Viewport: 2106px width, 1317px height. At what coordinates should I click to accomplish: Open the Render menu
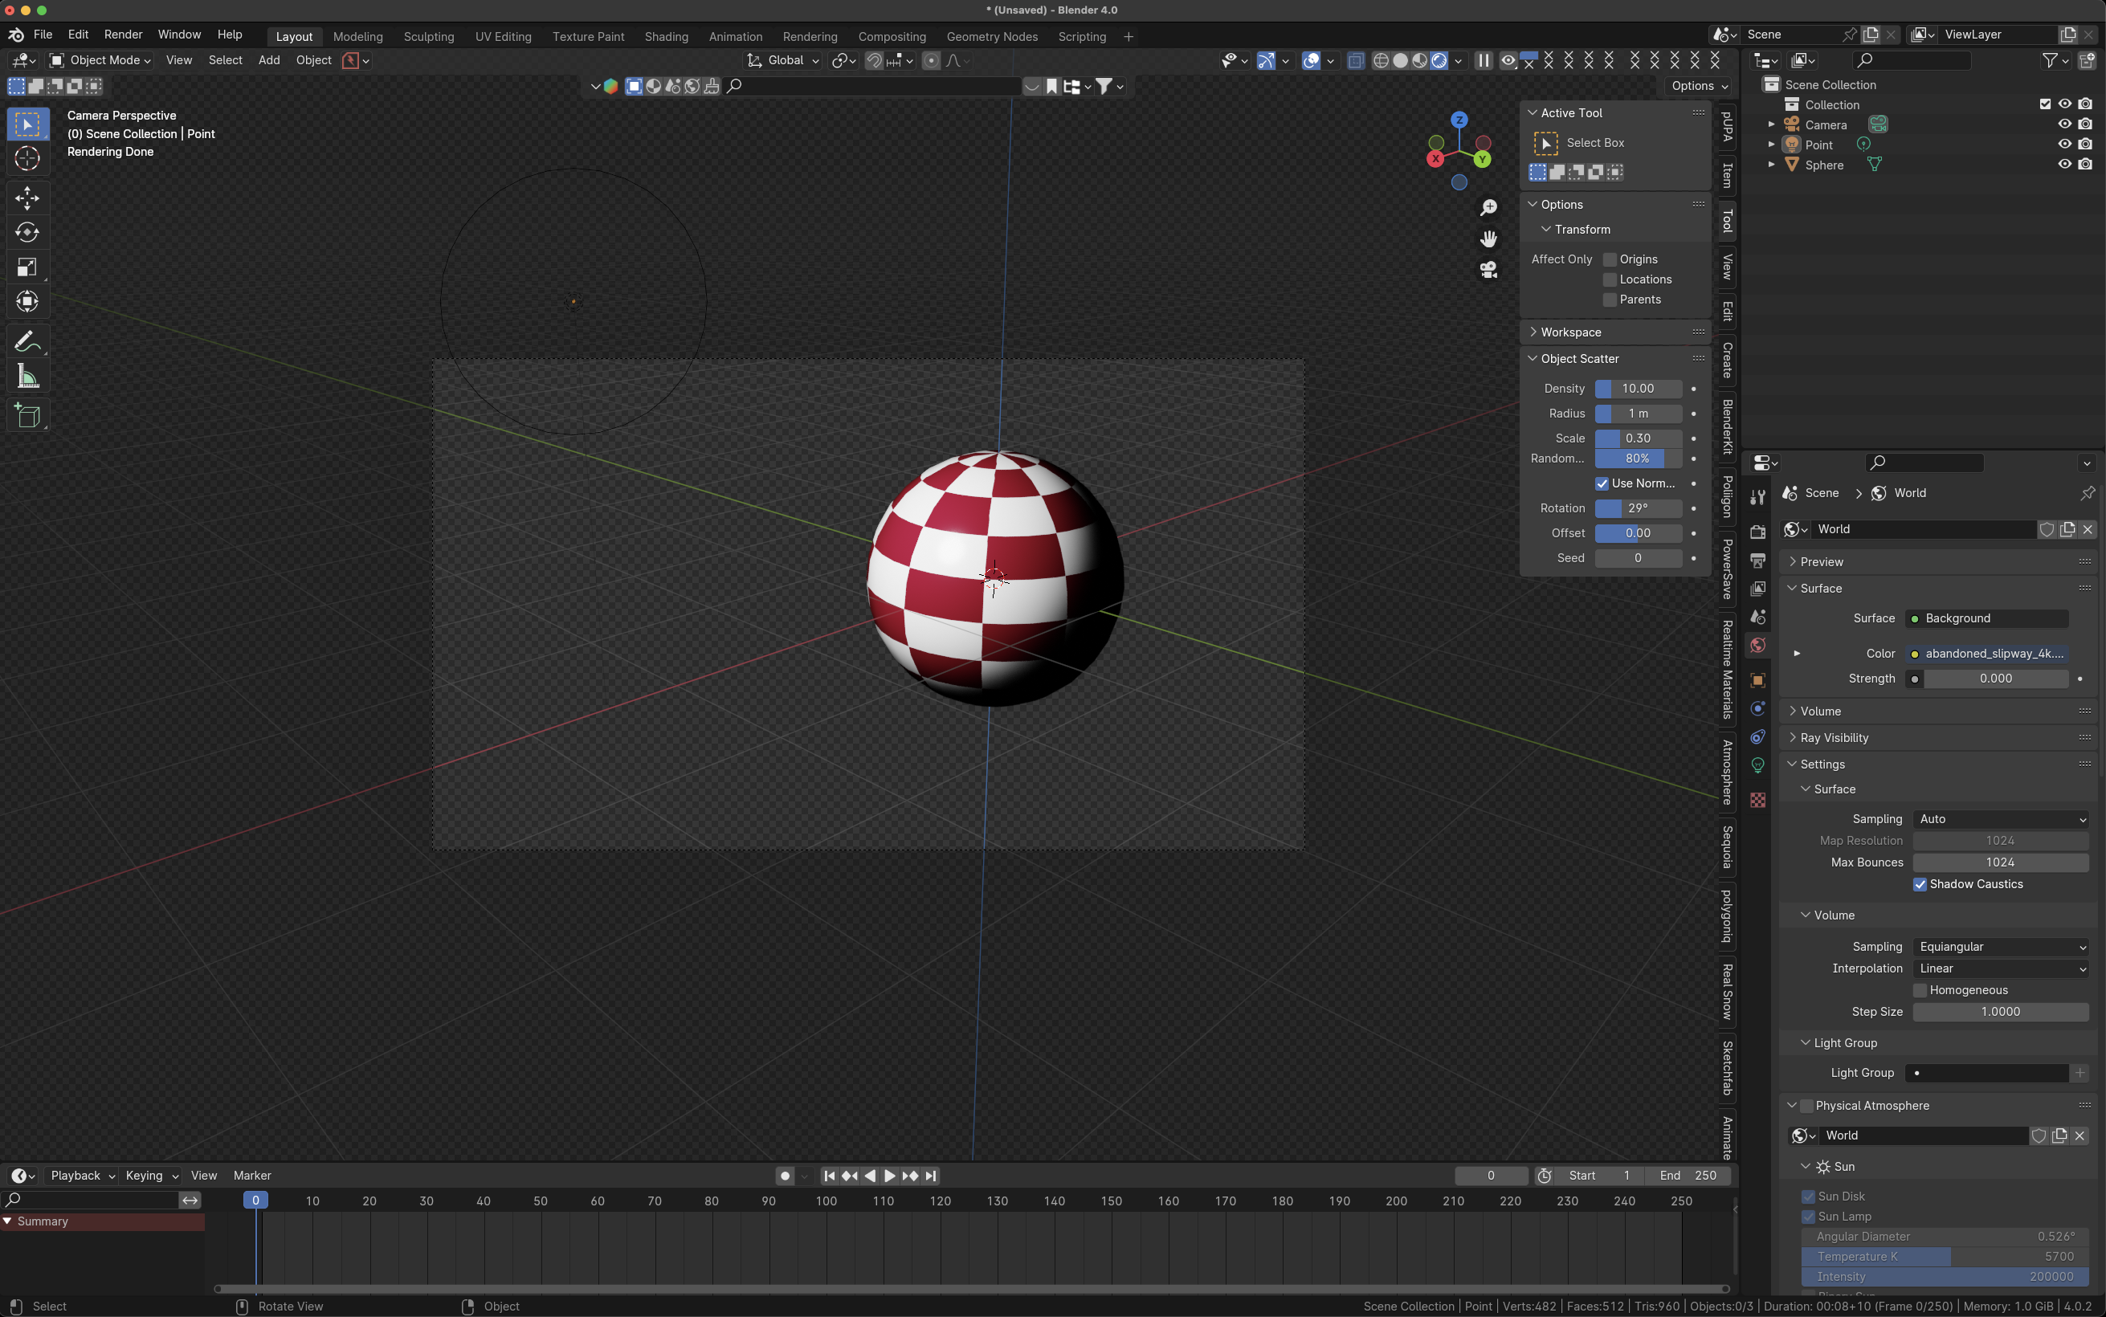click(x=123, y=35)
